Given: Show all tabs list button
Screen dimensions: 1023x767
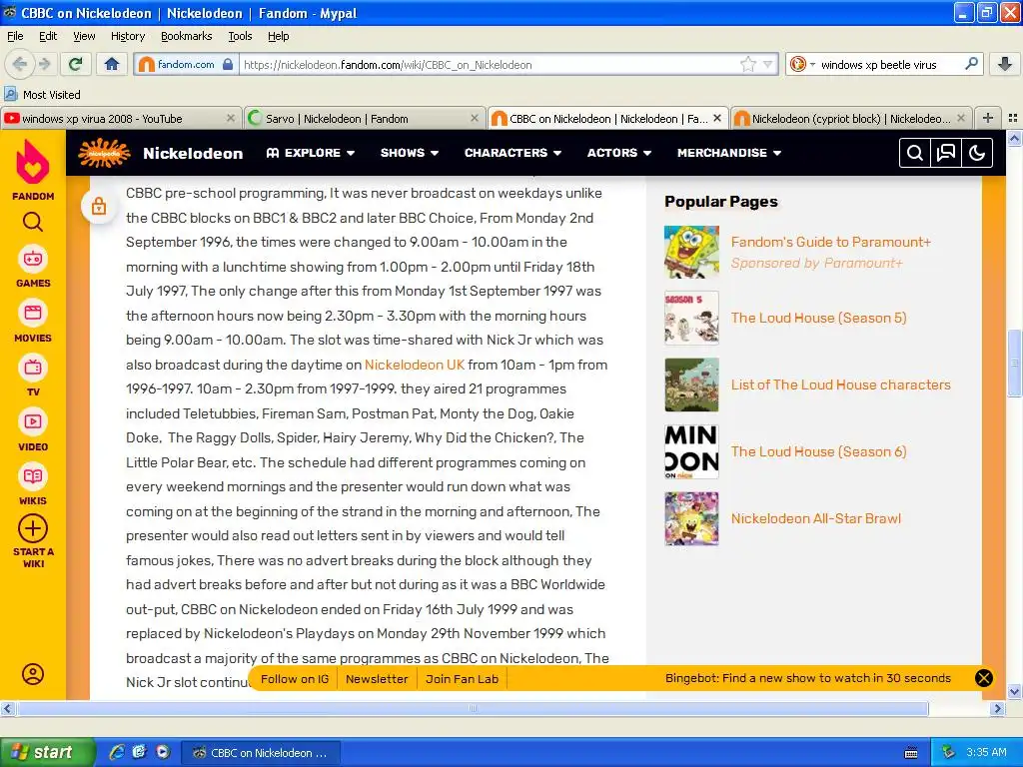Looking at the screenshot, I should point(1013,118).
